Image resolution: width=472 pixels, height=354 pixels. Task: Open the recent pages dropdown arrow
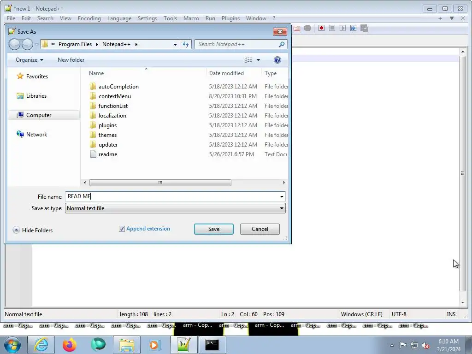coord(36,45)
